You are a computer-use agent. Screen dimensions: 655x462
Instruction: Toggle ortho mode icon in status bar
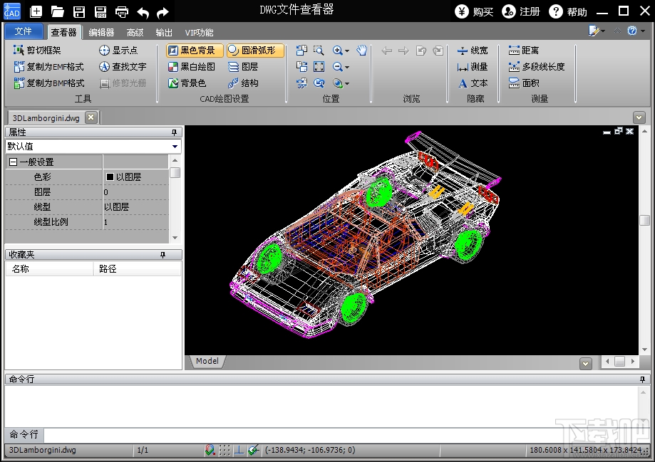point(239,450)
